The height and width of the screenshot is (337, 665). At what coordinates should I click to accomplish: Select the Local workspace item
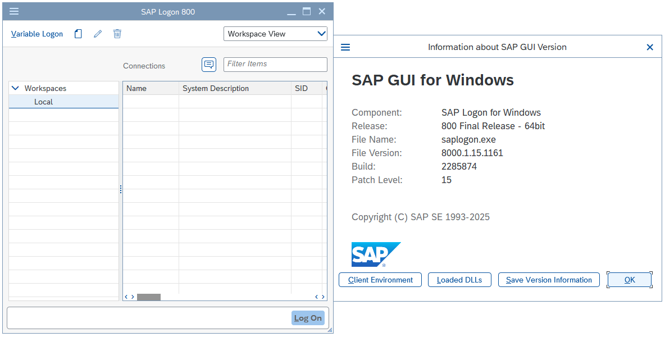(63, 102)
